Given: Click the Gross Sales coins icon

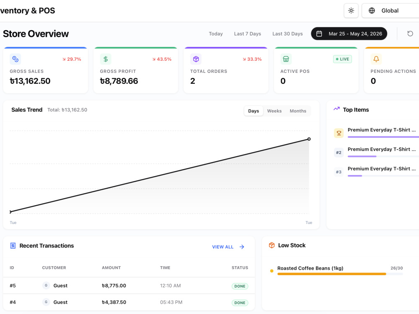Looking at the screenshot, I should [15, 59].
